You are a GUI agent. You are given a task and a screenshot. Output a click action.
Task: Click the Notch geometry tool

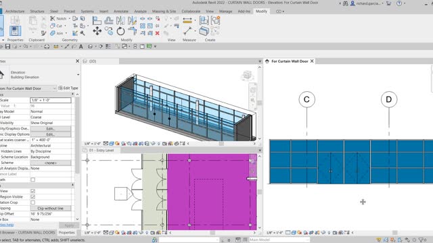[58, 18]
